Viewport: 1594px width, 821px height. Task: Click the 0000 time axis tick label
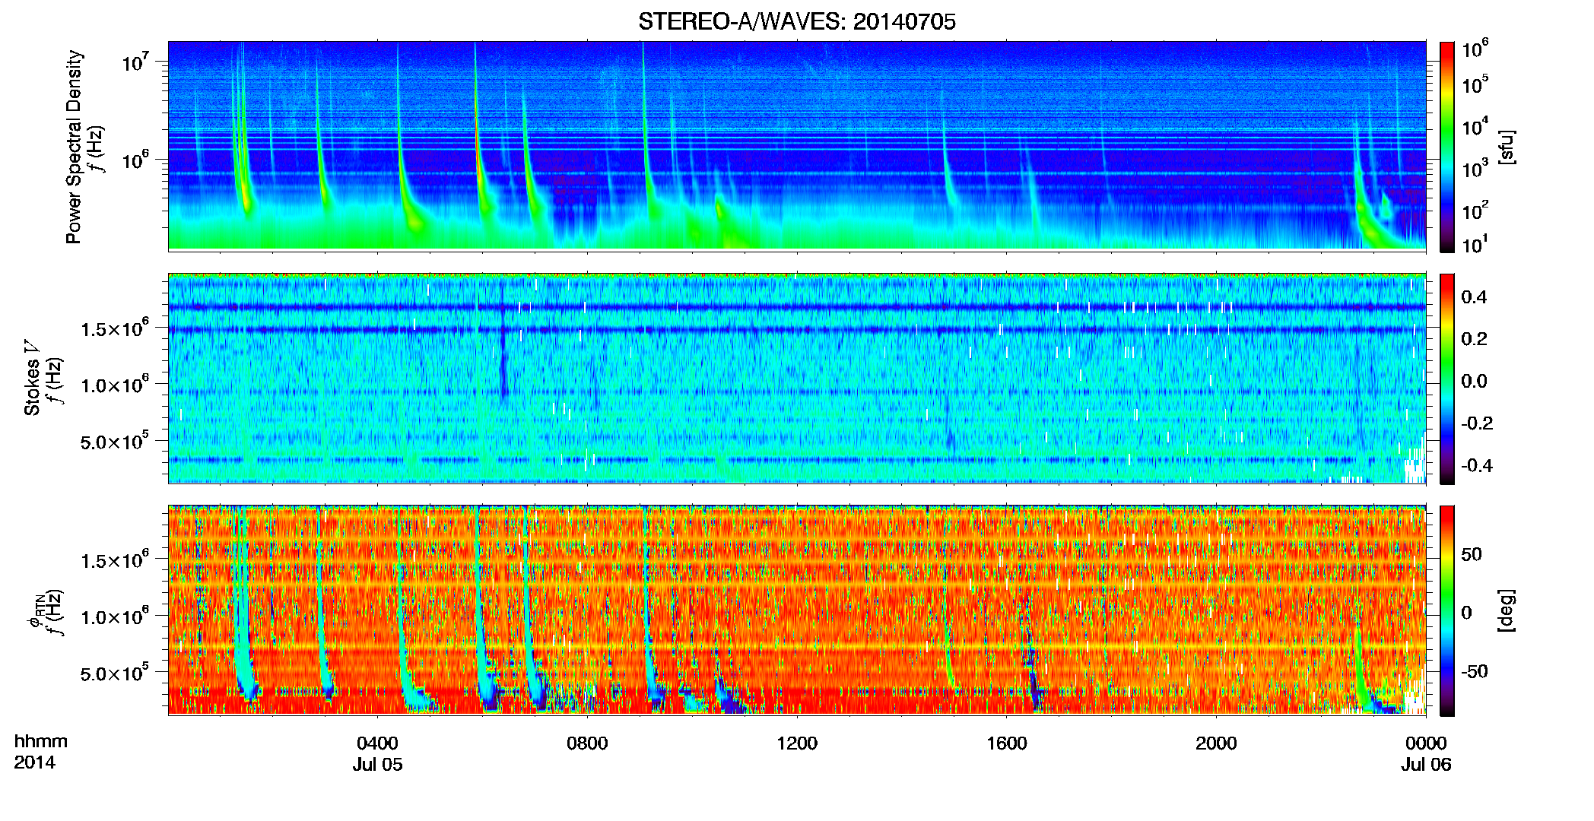[x=1426, y=743]
